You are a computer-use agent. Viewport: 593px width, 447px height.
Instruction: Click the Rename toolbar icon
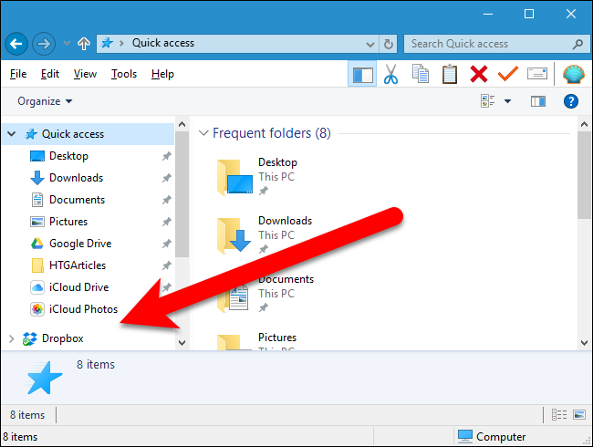coord(537,73)
